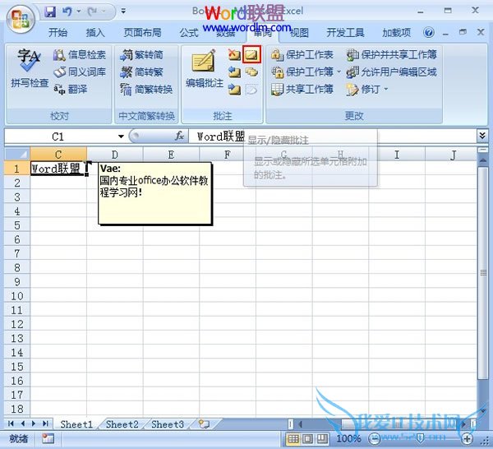Screen dimensions: 493x449
Task: Run the spelling check 拼写检查
Action: pos(30,68)
